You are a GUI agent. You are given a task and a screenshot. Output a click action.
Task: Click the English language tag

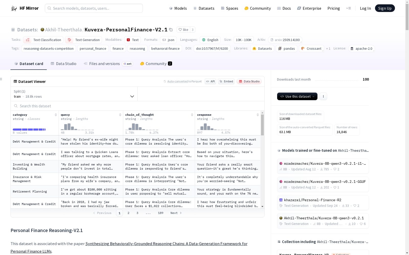pyautogui.click(x=210, y=40)
